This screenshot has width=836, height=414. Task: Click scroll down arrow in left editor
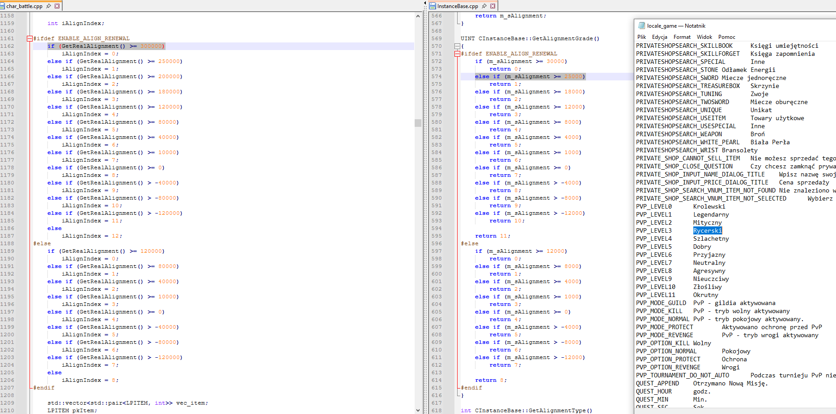pyautogui.click(x=418, y=410)
